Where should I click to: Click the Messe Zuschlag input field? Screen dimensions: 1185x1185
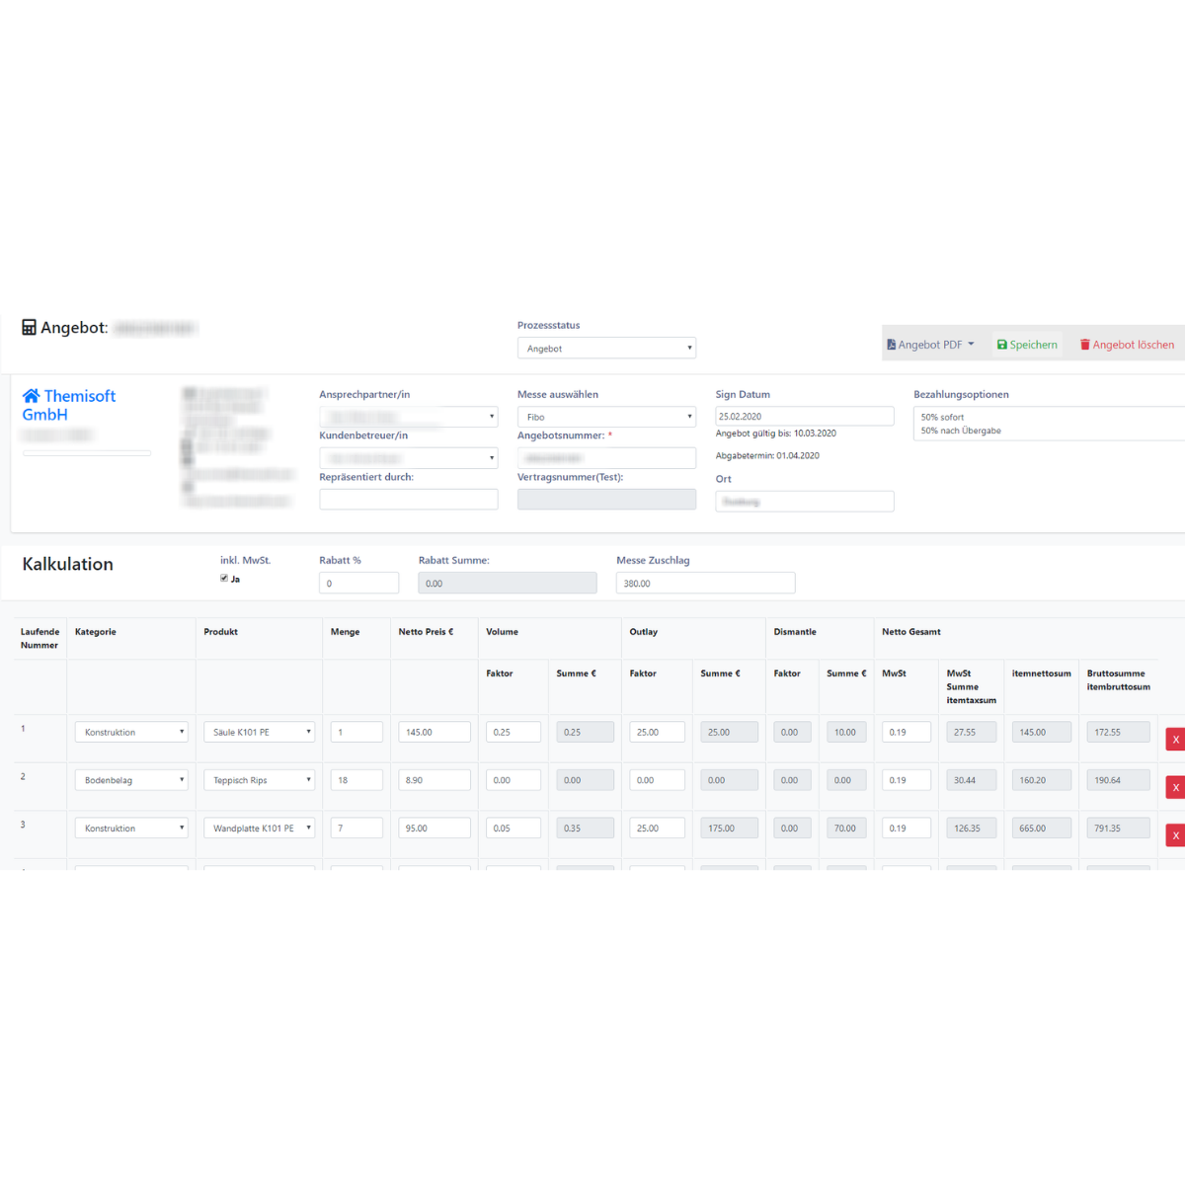pos(705,584)
